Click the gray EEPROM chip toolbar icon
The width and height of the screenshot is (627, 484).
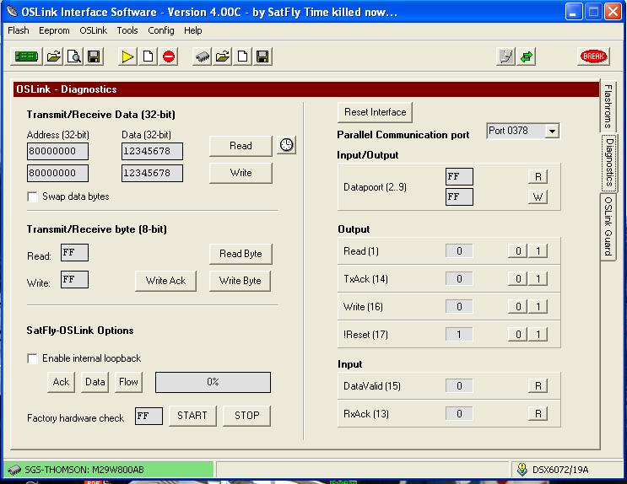coord(203,56)
